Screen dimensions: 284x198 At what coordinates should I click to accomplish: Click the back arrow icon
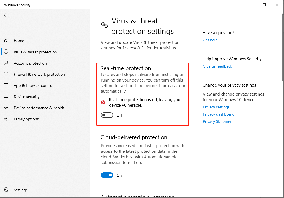[6, 15]
